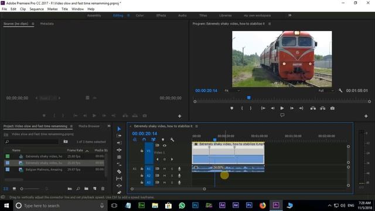Select the Selection tool arrow
Screen dimensions: 375x211
coord(119,129)
